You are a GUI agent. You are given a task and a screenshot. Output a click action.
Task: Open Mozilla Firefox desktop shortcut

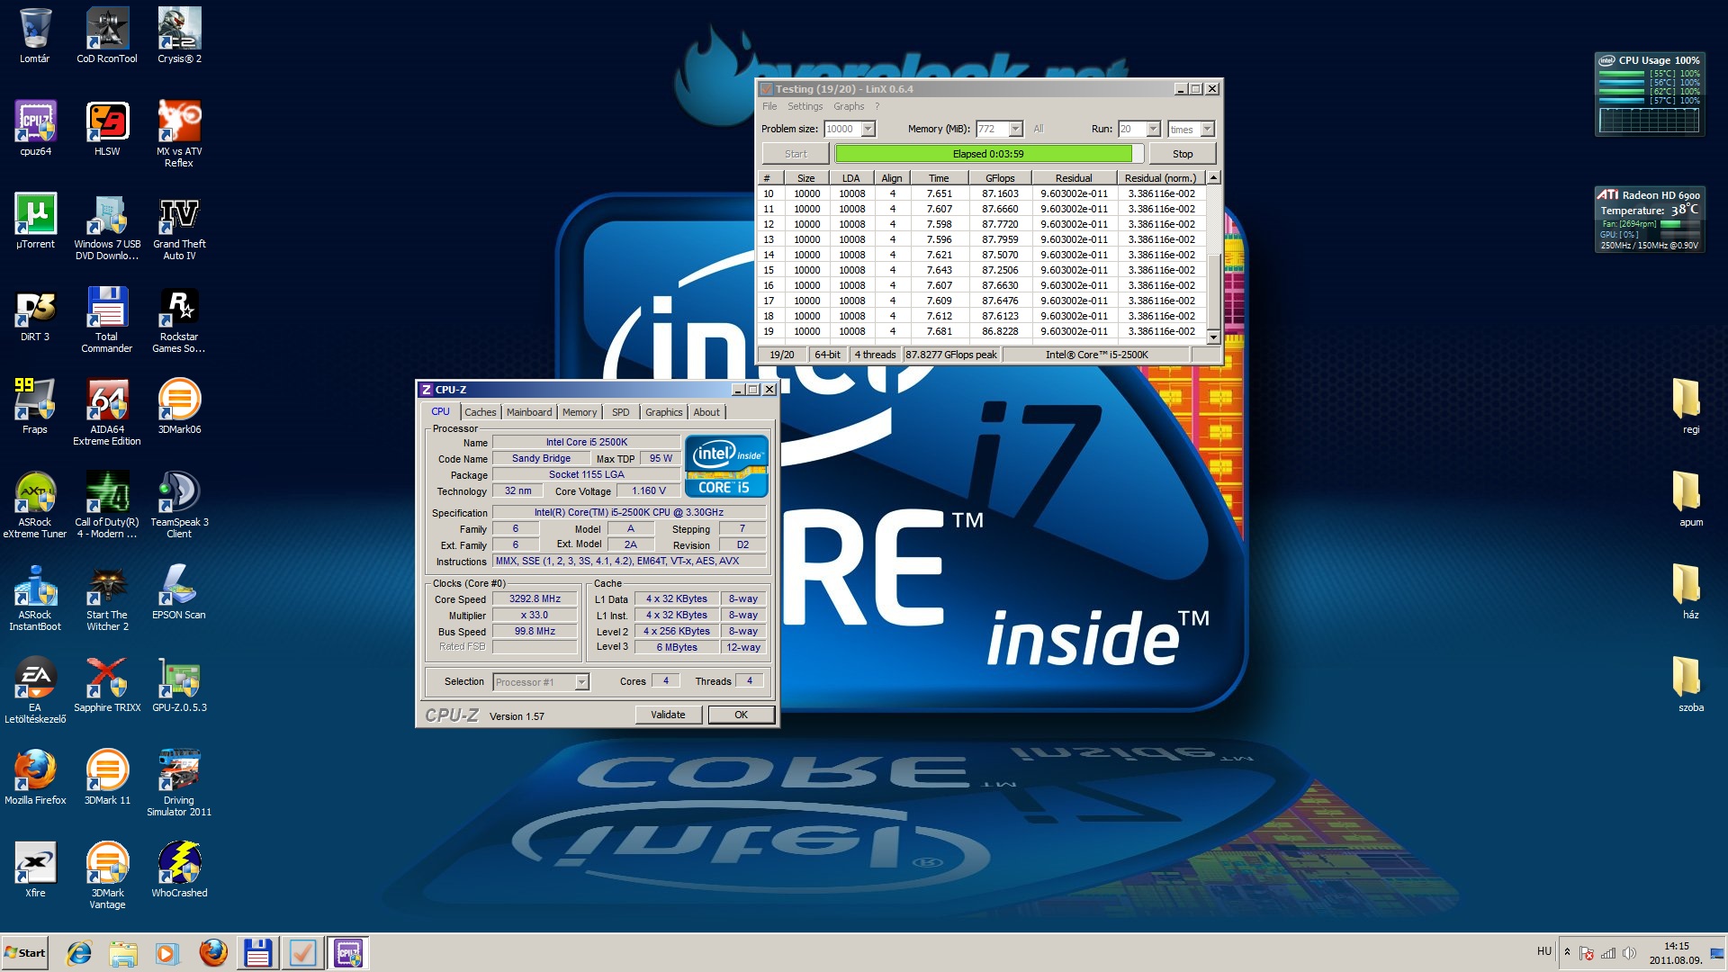[x=35, y=778]
